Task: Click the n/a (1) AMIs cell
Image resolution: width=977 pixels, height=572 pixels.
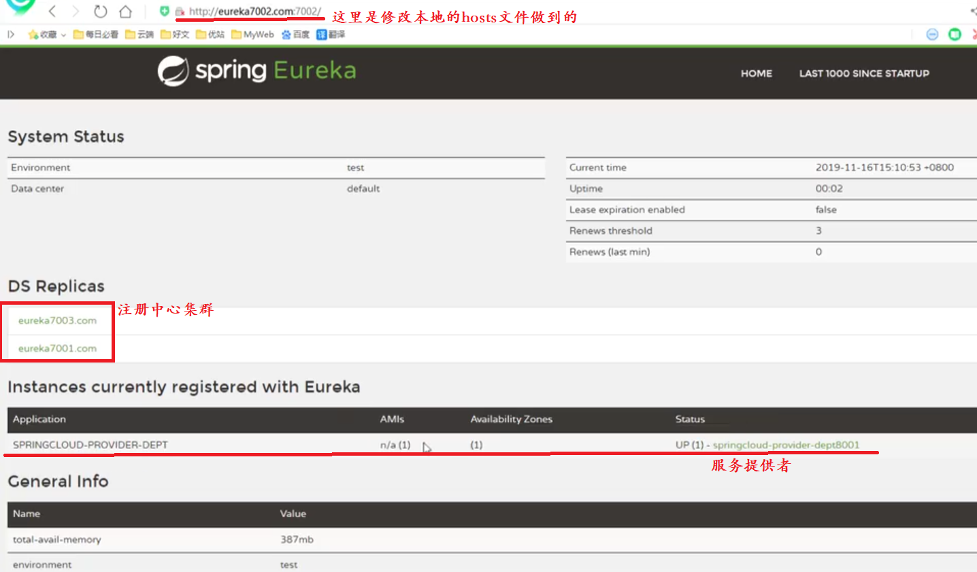Action: [395, 445]
